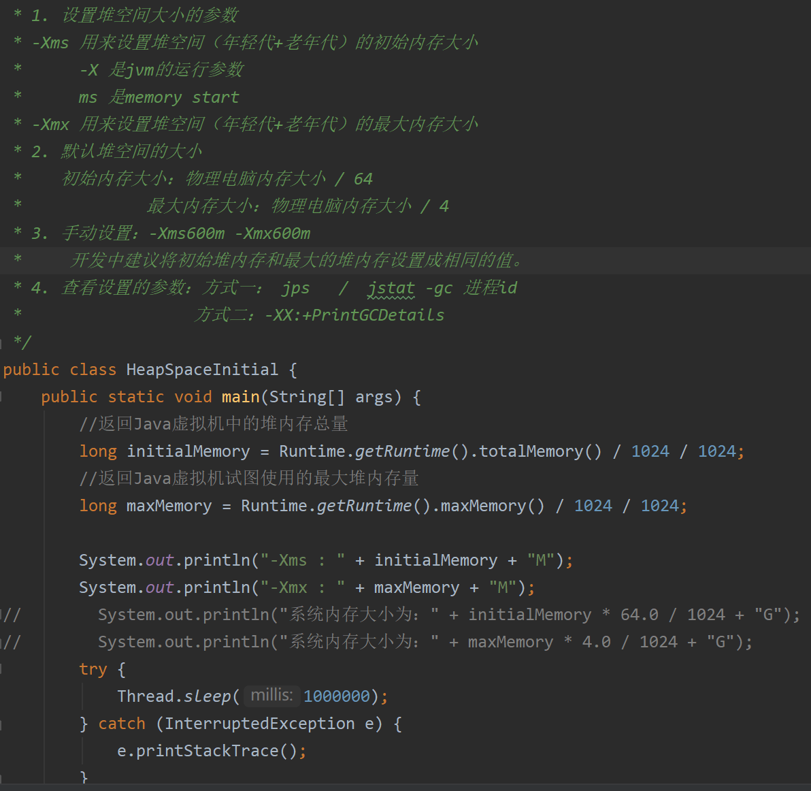Screen dimensions: 811x791
Task: Click -Xmx at start of comment line
Action: 50,124
